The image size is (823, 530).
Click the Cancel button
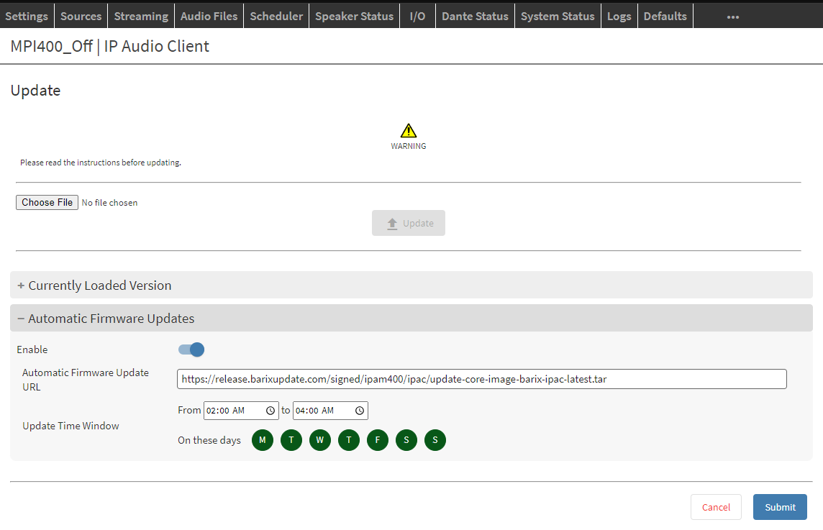(x=716, y=507)
